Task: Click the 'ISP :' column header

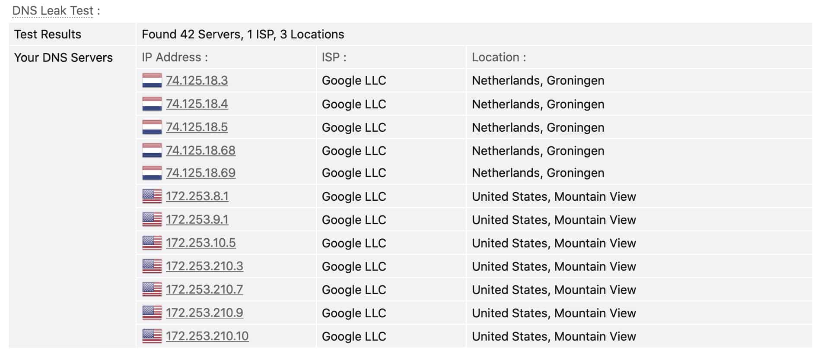Action: tap(334, 57)
